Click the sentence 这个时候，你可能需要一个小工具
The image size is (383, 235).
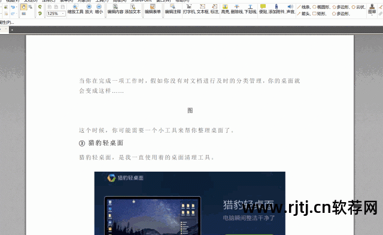click(x=156, y=130)
